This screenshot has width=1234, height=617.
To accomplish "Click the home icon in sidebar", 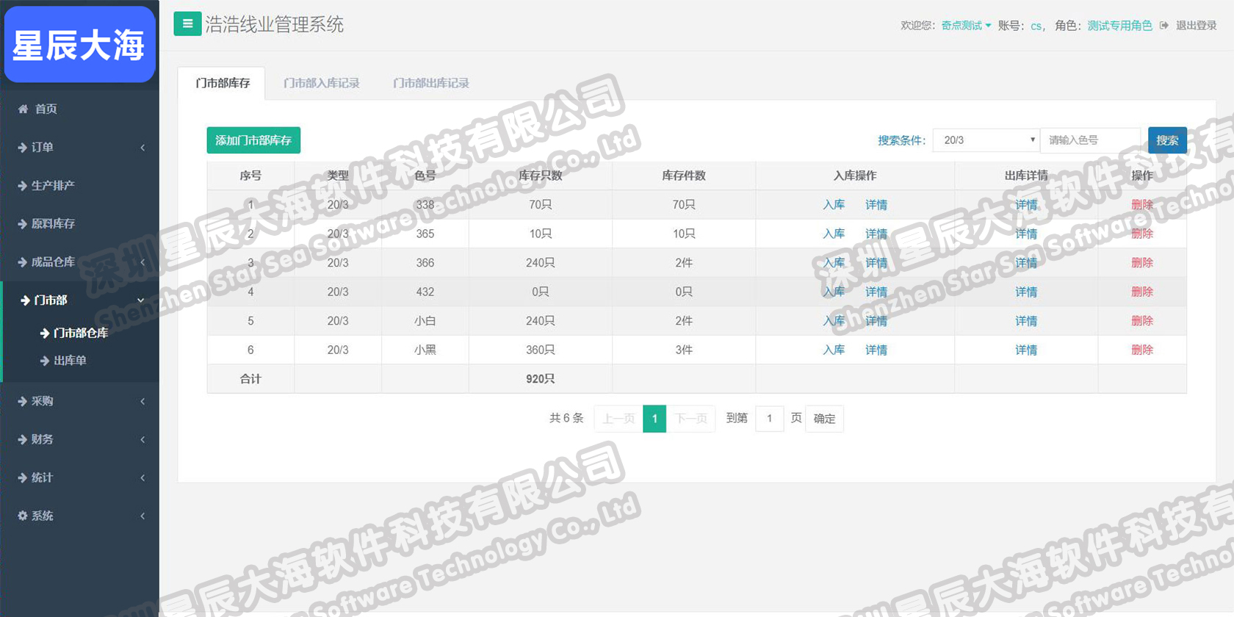I will 23,109.
